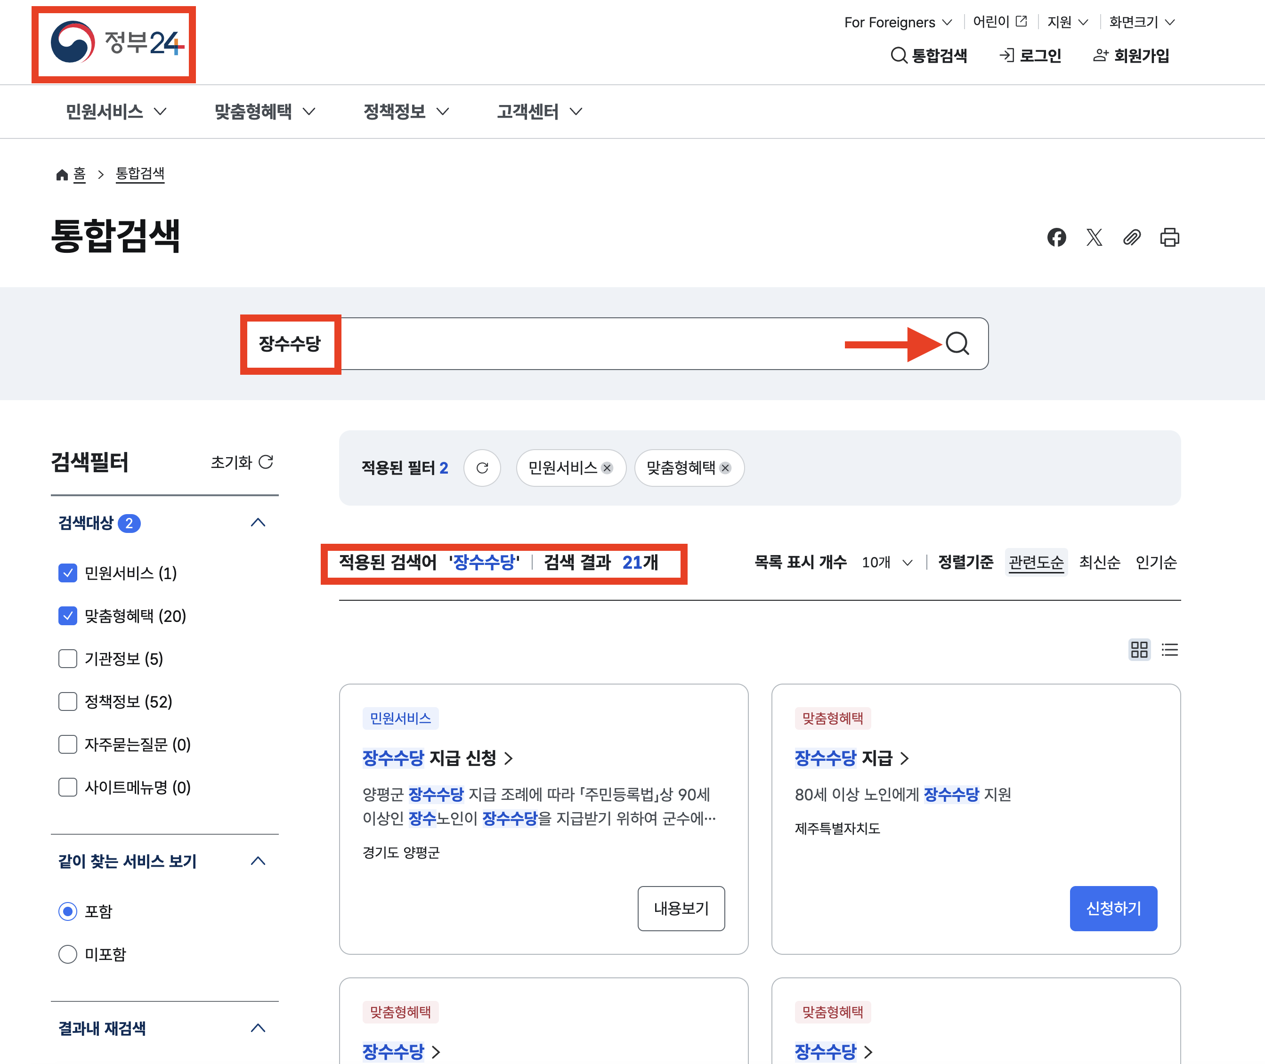
Task: Click the 신청하기 button
Action: point(1113,908)
